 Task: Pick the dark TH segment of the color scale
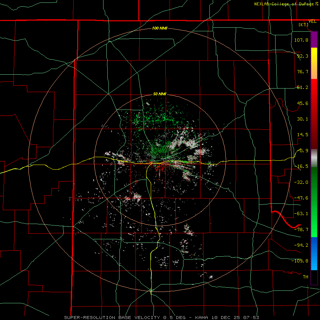[314, 277]
